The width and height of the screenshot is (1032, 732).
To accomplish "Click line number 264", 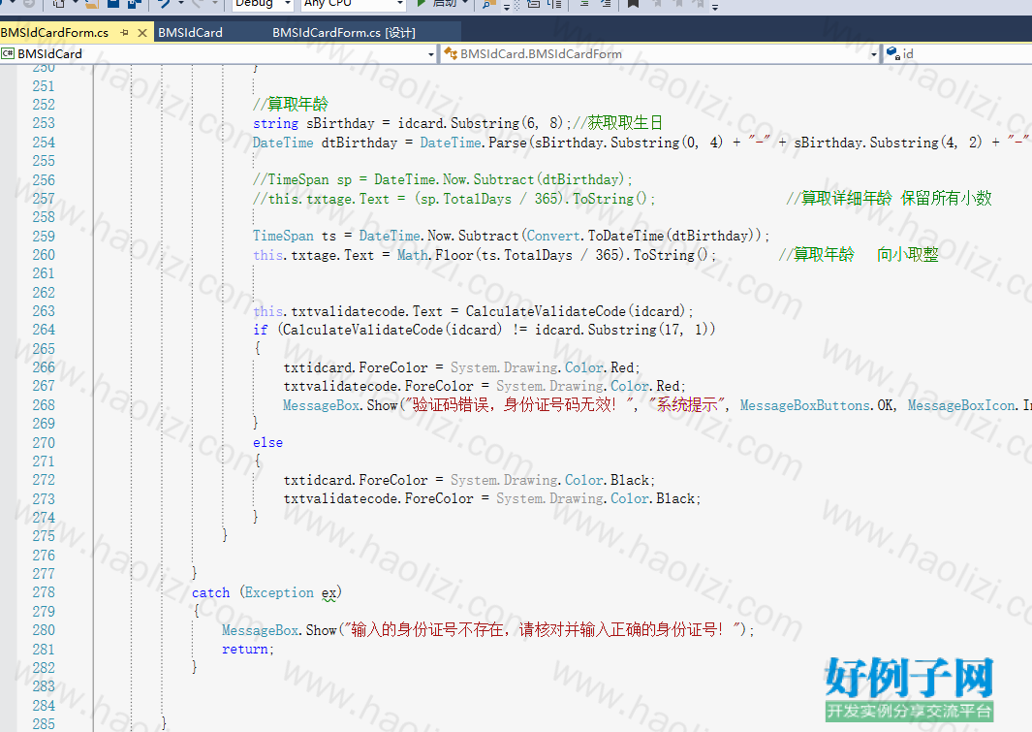I will 44,330.
